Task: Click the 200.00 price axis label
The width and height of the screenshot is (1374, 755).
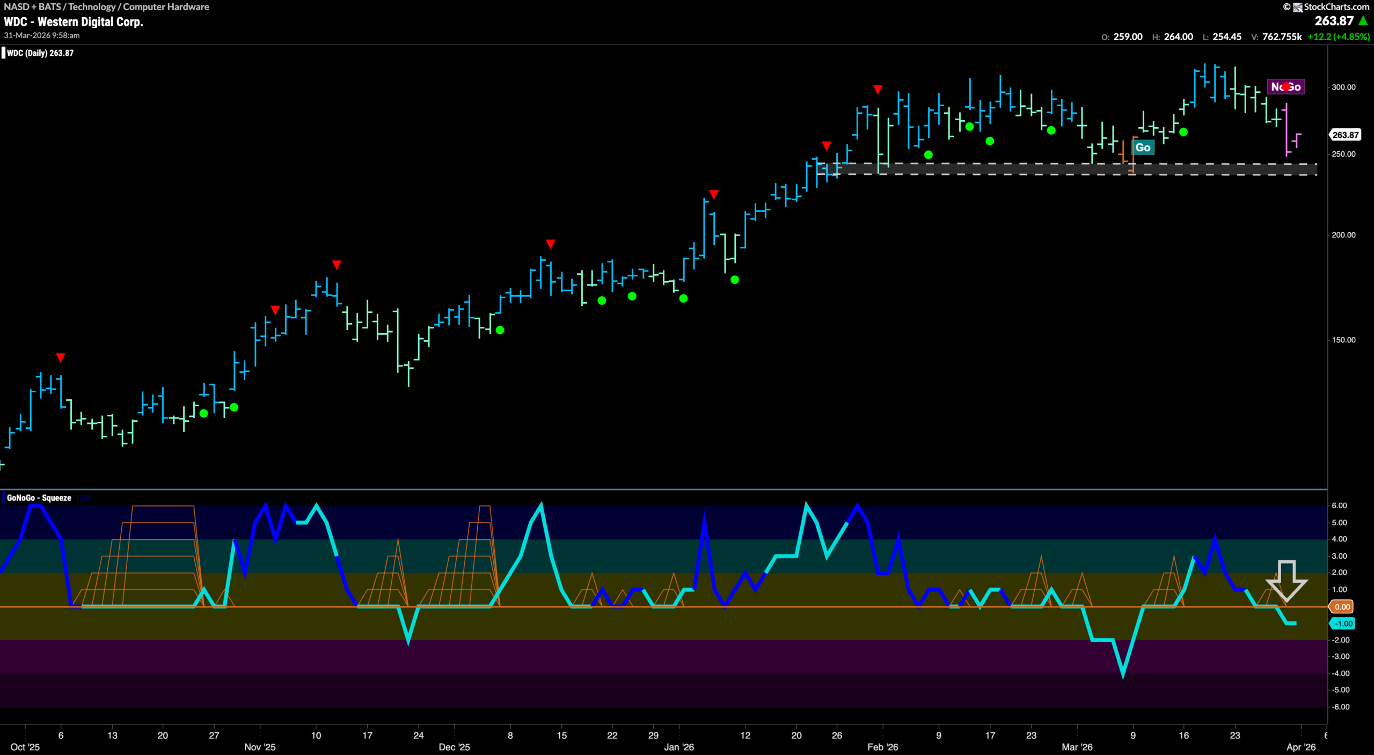Action: pyautogui.click(x=1343, y=235)
